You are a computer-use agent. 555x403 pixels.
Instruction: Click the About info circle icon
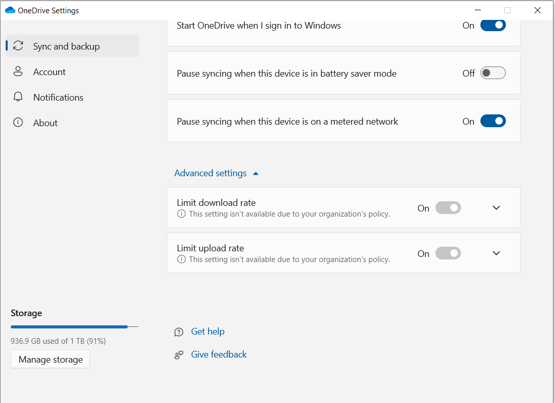click(x=18, y=123)
